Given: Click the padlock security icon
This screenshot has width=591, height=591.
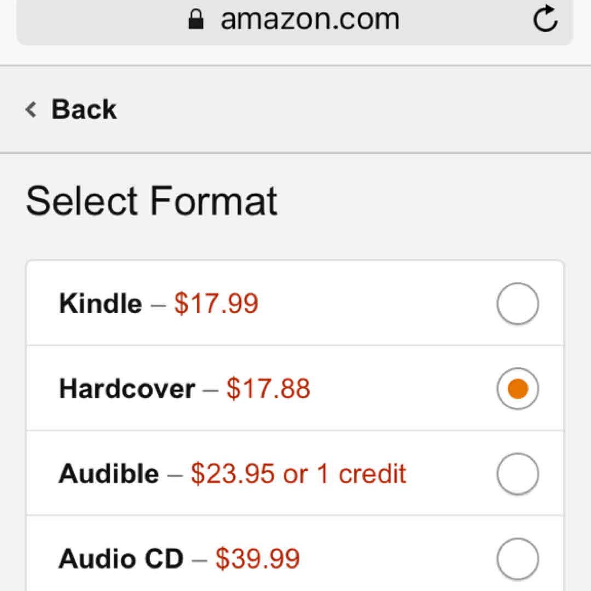Looking at the screenshot, I should 195,20.
